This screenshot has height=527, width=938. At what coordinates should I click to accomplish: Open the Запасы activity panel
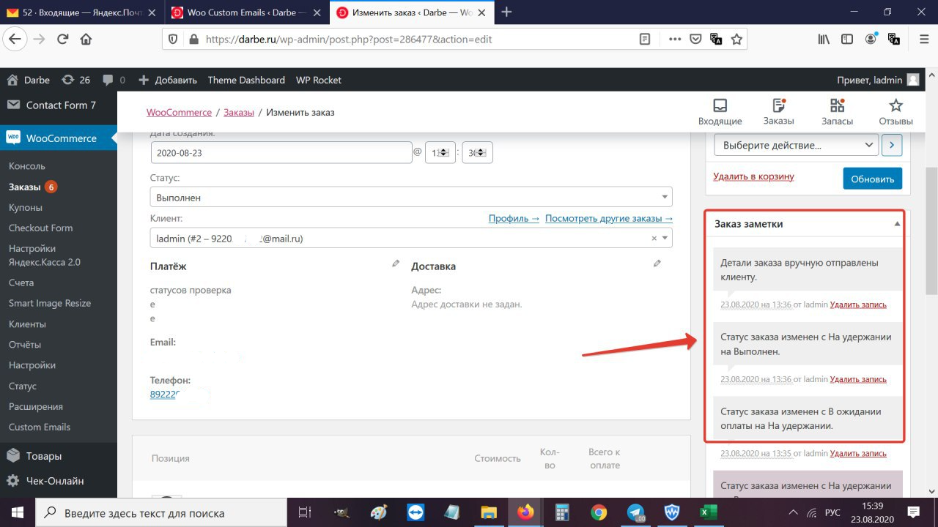837,112
